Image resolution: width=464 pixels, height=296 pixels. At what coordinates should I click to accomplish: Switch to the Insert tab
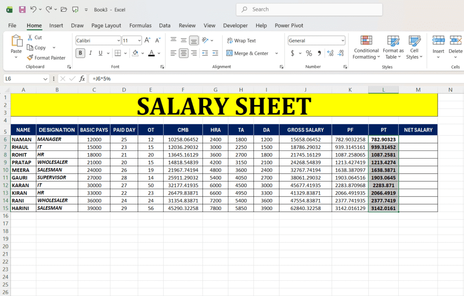(56, 26)
